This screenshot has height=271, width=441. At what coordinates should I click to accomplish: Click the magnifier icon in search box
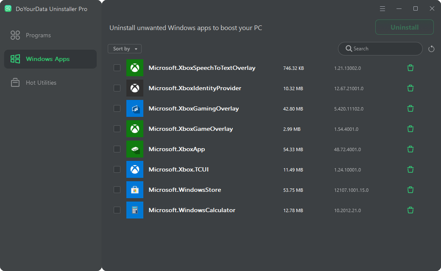click(x=349, y=49)
